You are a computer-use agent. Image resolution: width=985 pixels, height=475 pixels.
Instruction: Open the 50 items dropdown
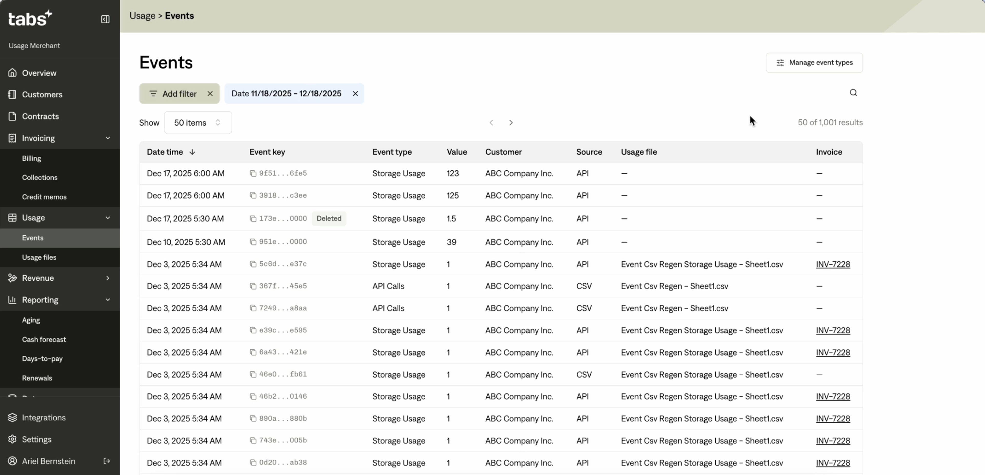[198, 123]
